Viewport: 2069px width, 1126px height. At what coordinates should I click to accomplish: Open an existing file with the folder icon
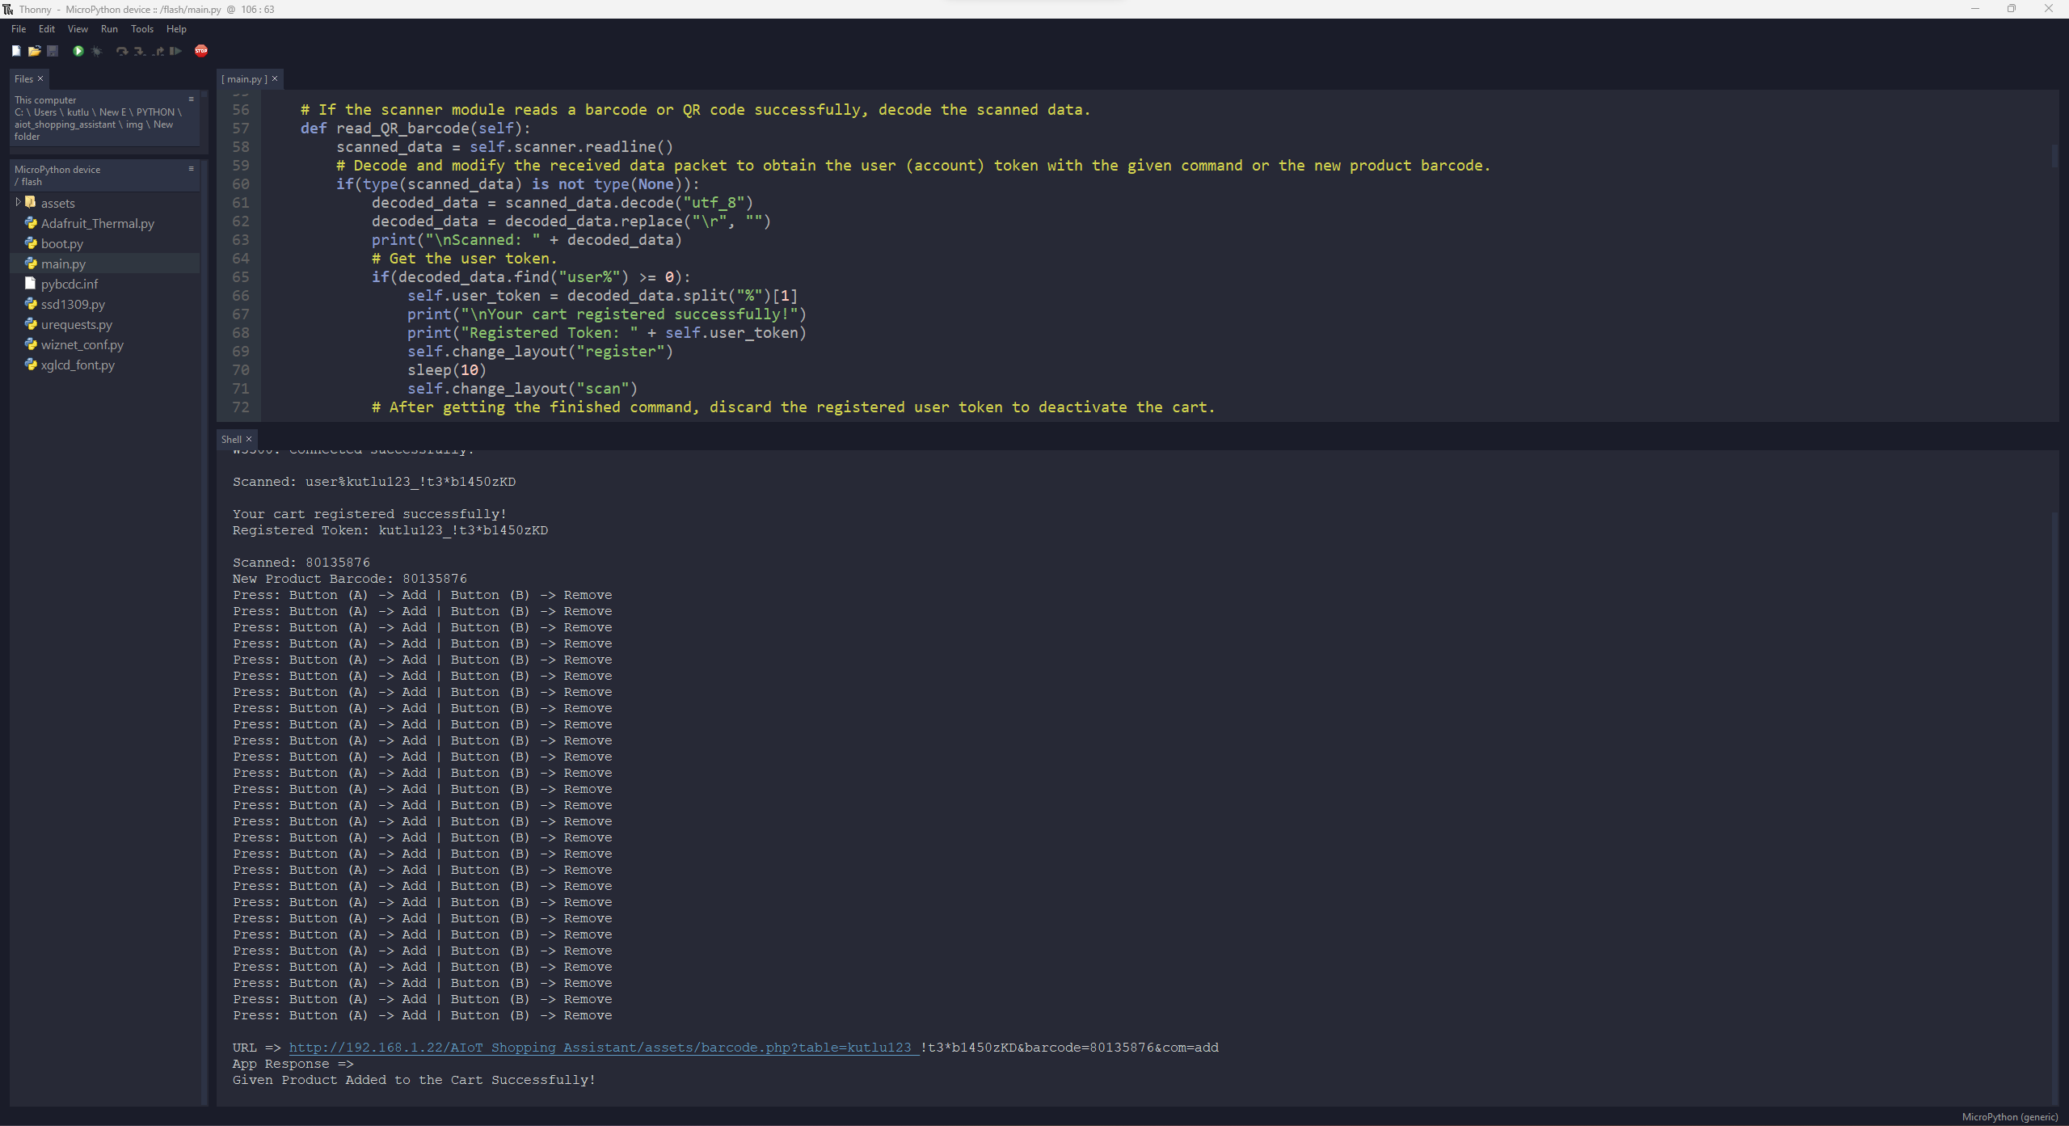click(35, 51)
